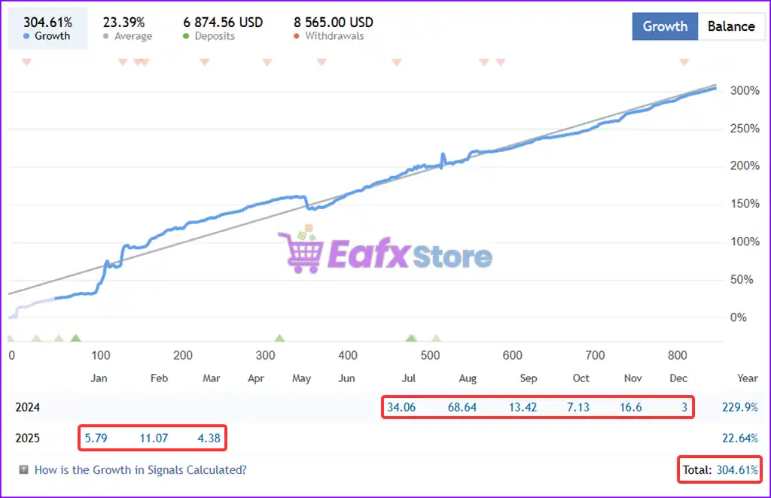The height and width of the screenshot is (498, 771).
Task: Open 'How is the Growth in Signals Calculated?' link
Action: 140,470
